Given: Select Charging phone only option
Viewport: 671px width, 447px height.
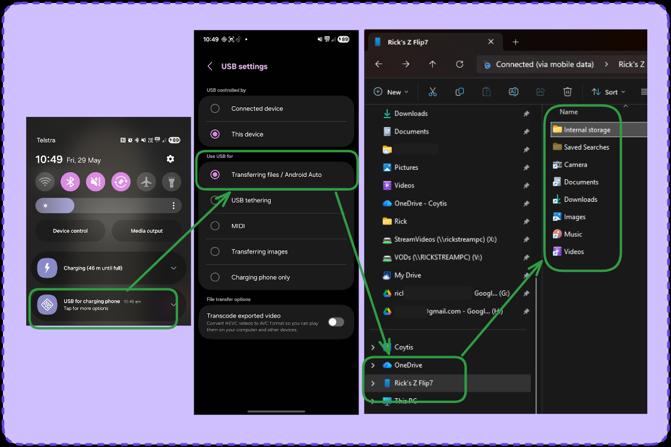Looking at the screenshot, I should pos(277,277).
